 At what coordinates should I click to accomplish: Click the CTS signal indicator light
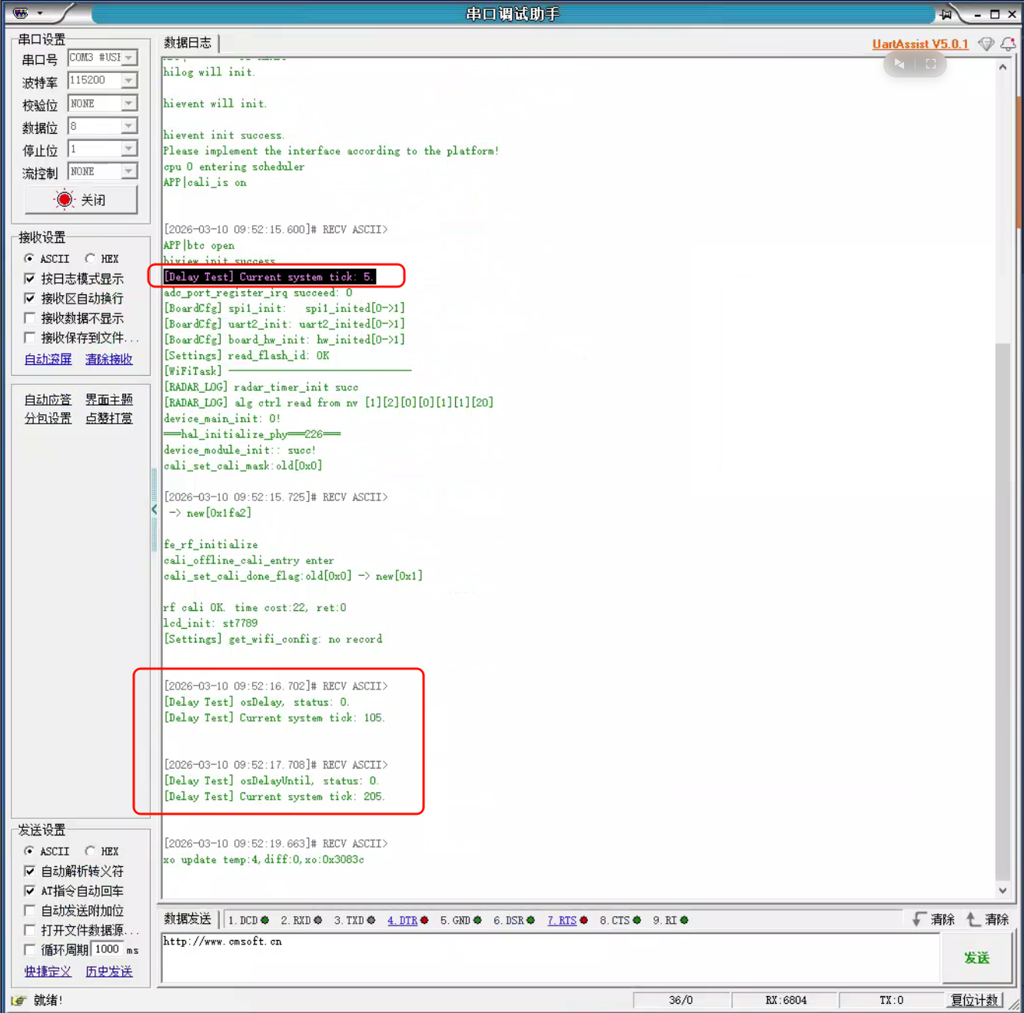637,920
